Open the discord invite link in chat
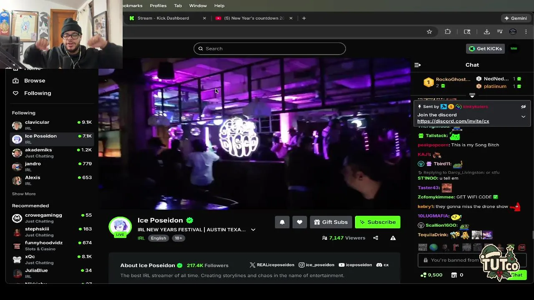 (x=453, y=121)
